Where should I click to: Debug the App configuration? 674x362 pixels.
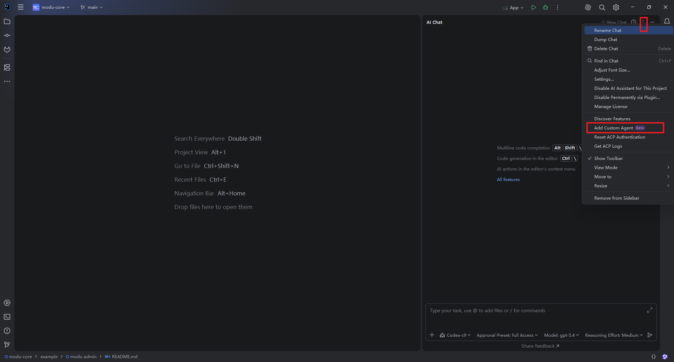point(546,7)
